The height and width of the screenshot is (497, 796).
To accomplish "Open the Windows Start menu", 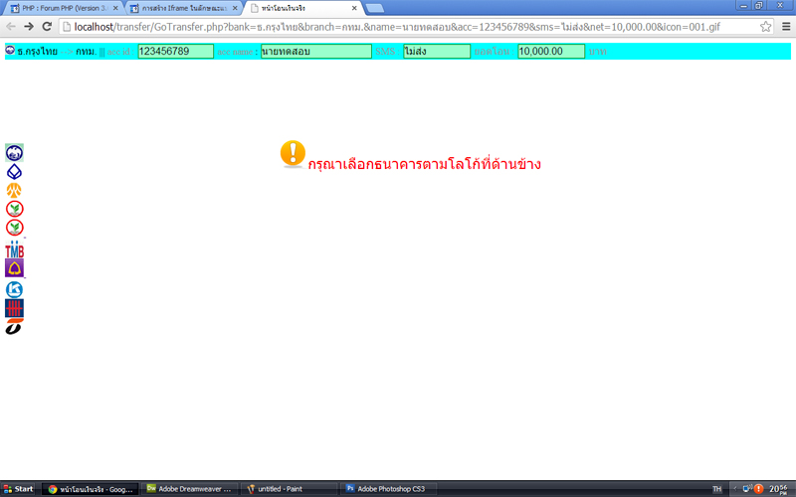I will (x=18, y=489).
